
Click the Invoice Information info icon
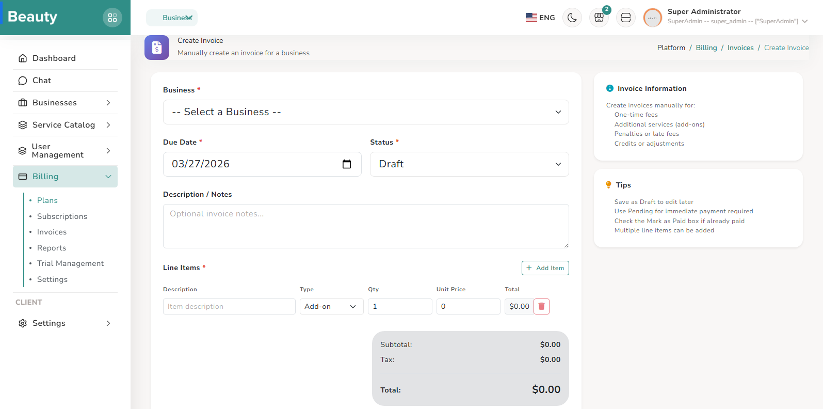610,88
